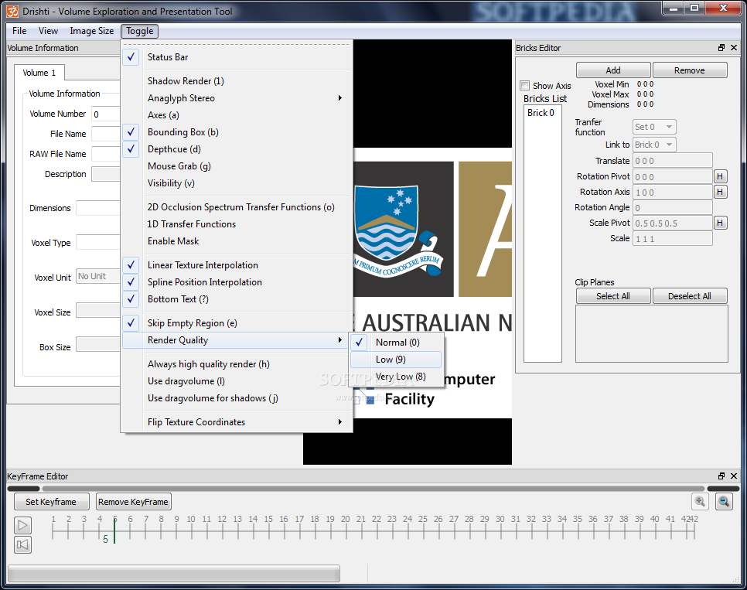Undock the KeyFrame Editor panel

pos(721,476)
